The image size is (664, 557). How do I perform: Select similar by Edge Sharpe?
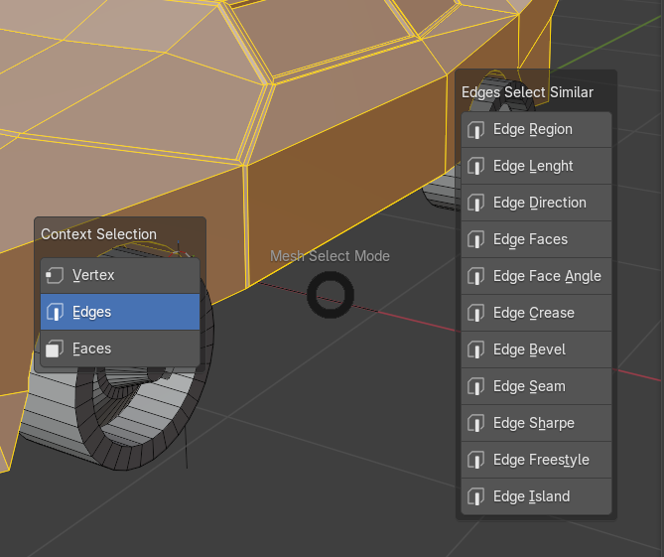pos(536,423)
